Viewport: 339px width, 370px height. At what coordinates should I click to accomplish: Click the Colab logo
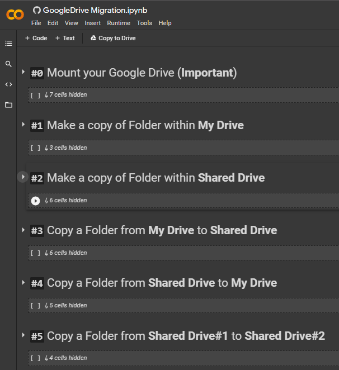pos(15,15)
